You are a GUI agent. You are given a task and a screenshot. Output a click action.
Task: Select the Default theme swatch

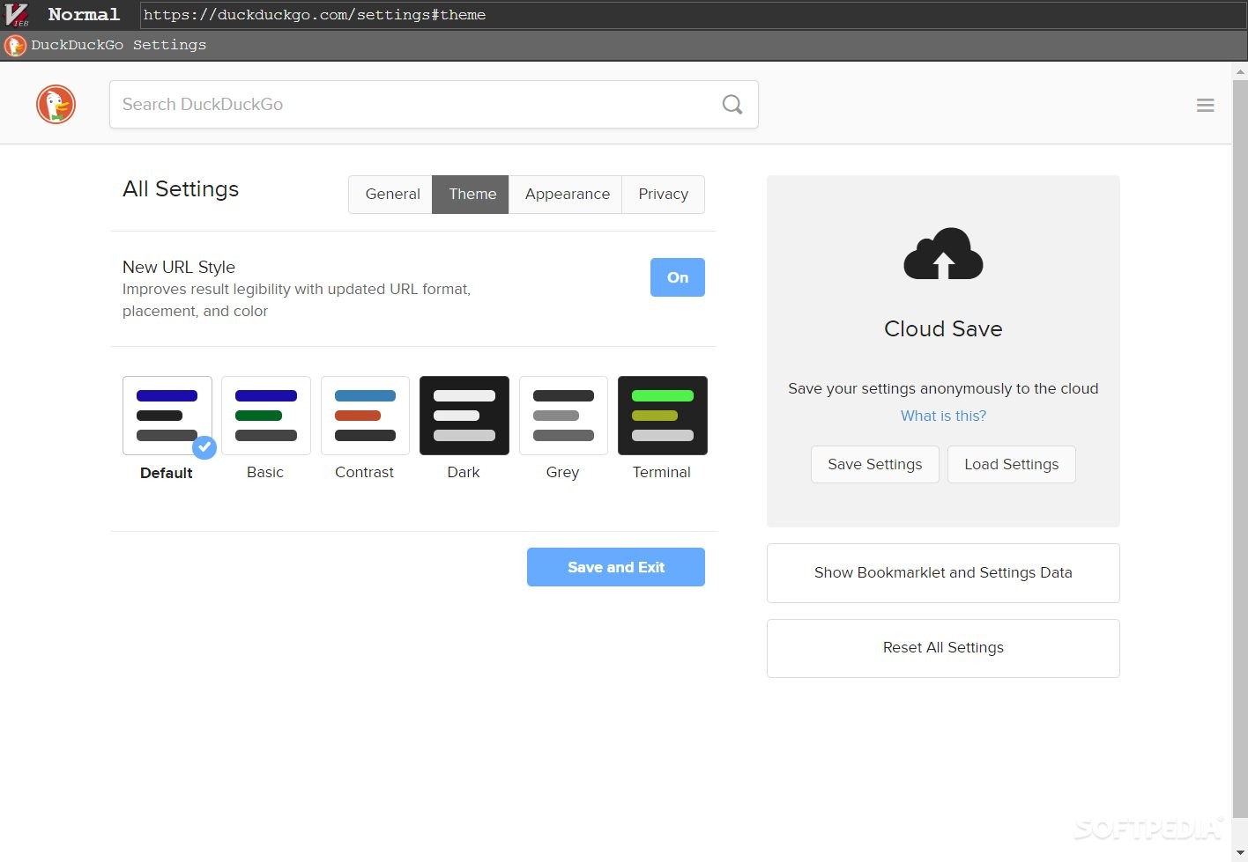pyautogui.click(x=167, y=416)
